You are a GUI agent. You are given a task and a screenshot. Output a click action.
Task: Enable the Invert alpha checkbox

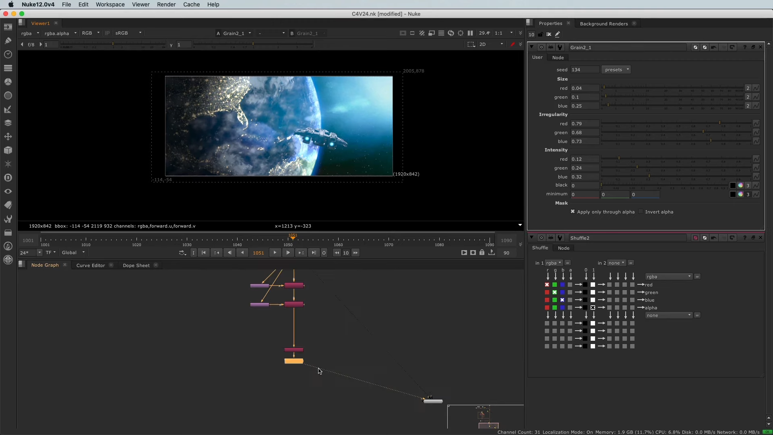(x=641, y=211)
